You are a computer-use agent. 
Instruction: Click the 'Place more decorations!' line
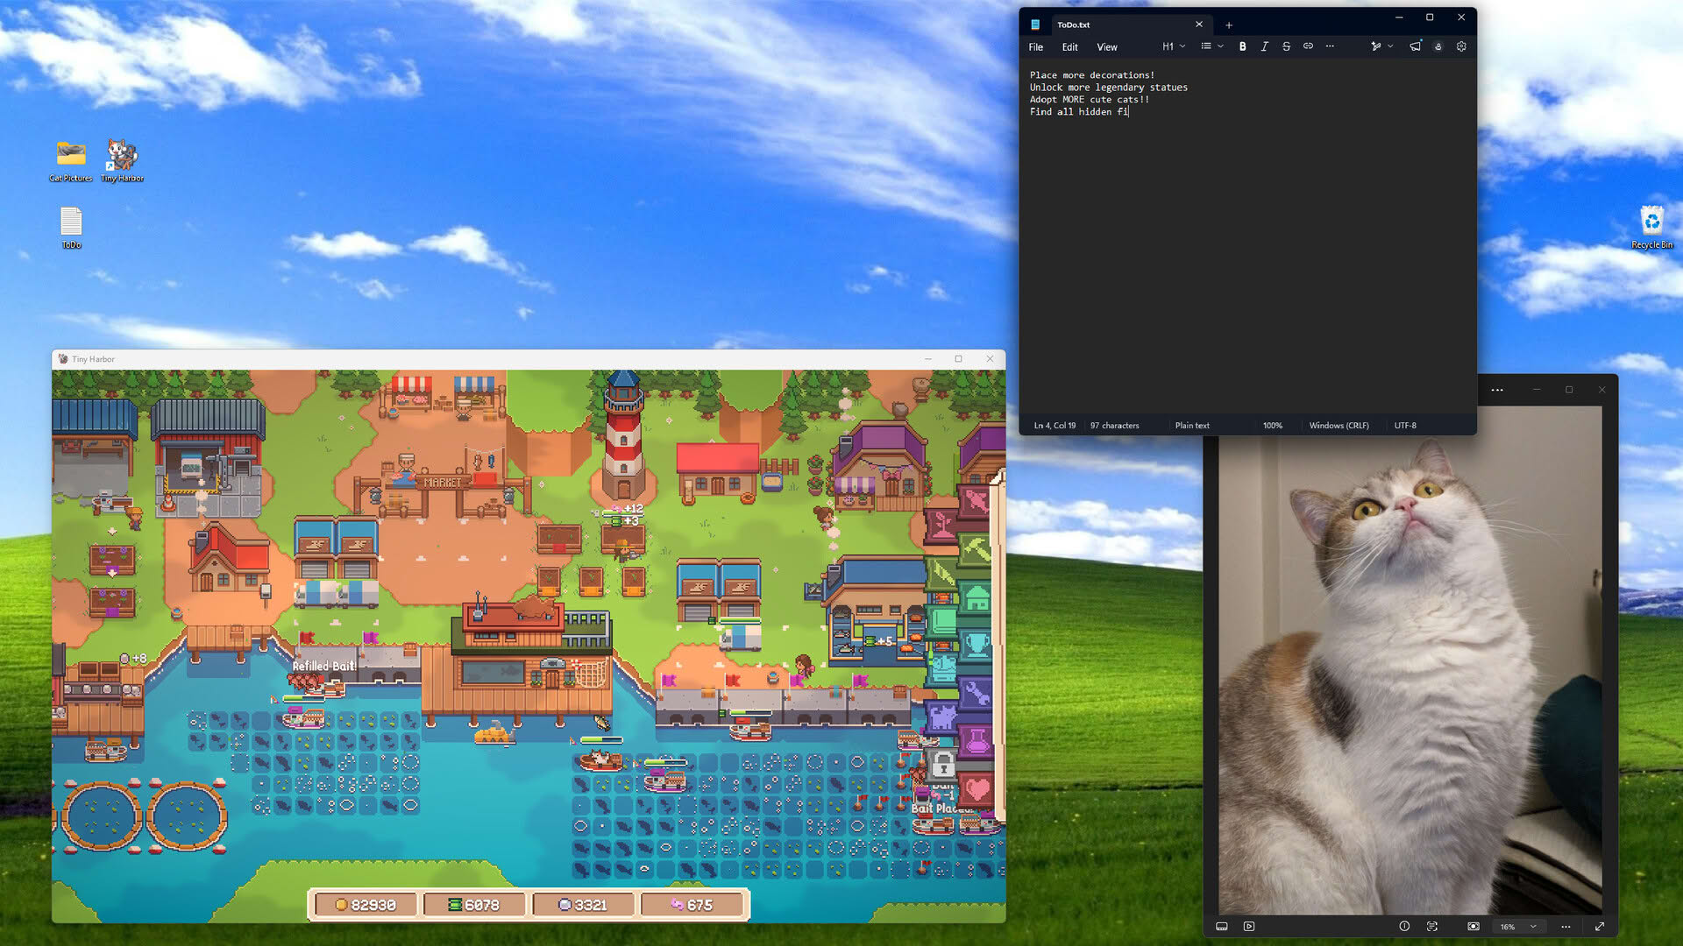tap(1092, 75)
